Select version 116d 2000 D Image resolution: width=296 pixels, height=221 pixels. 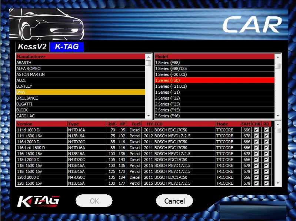42,142
